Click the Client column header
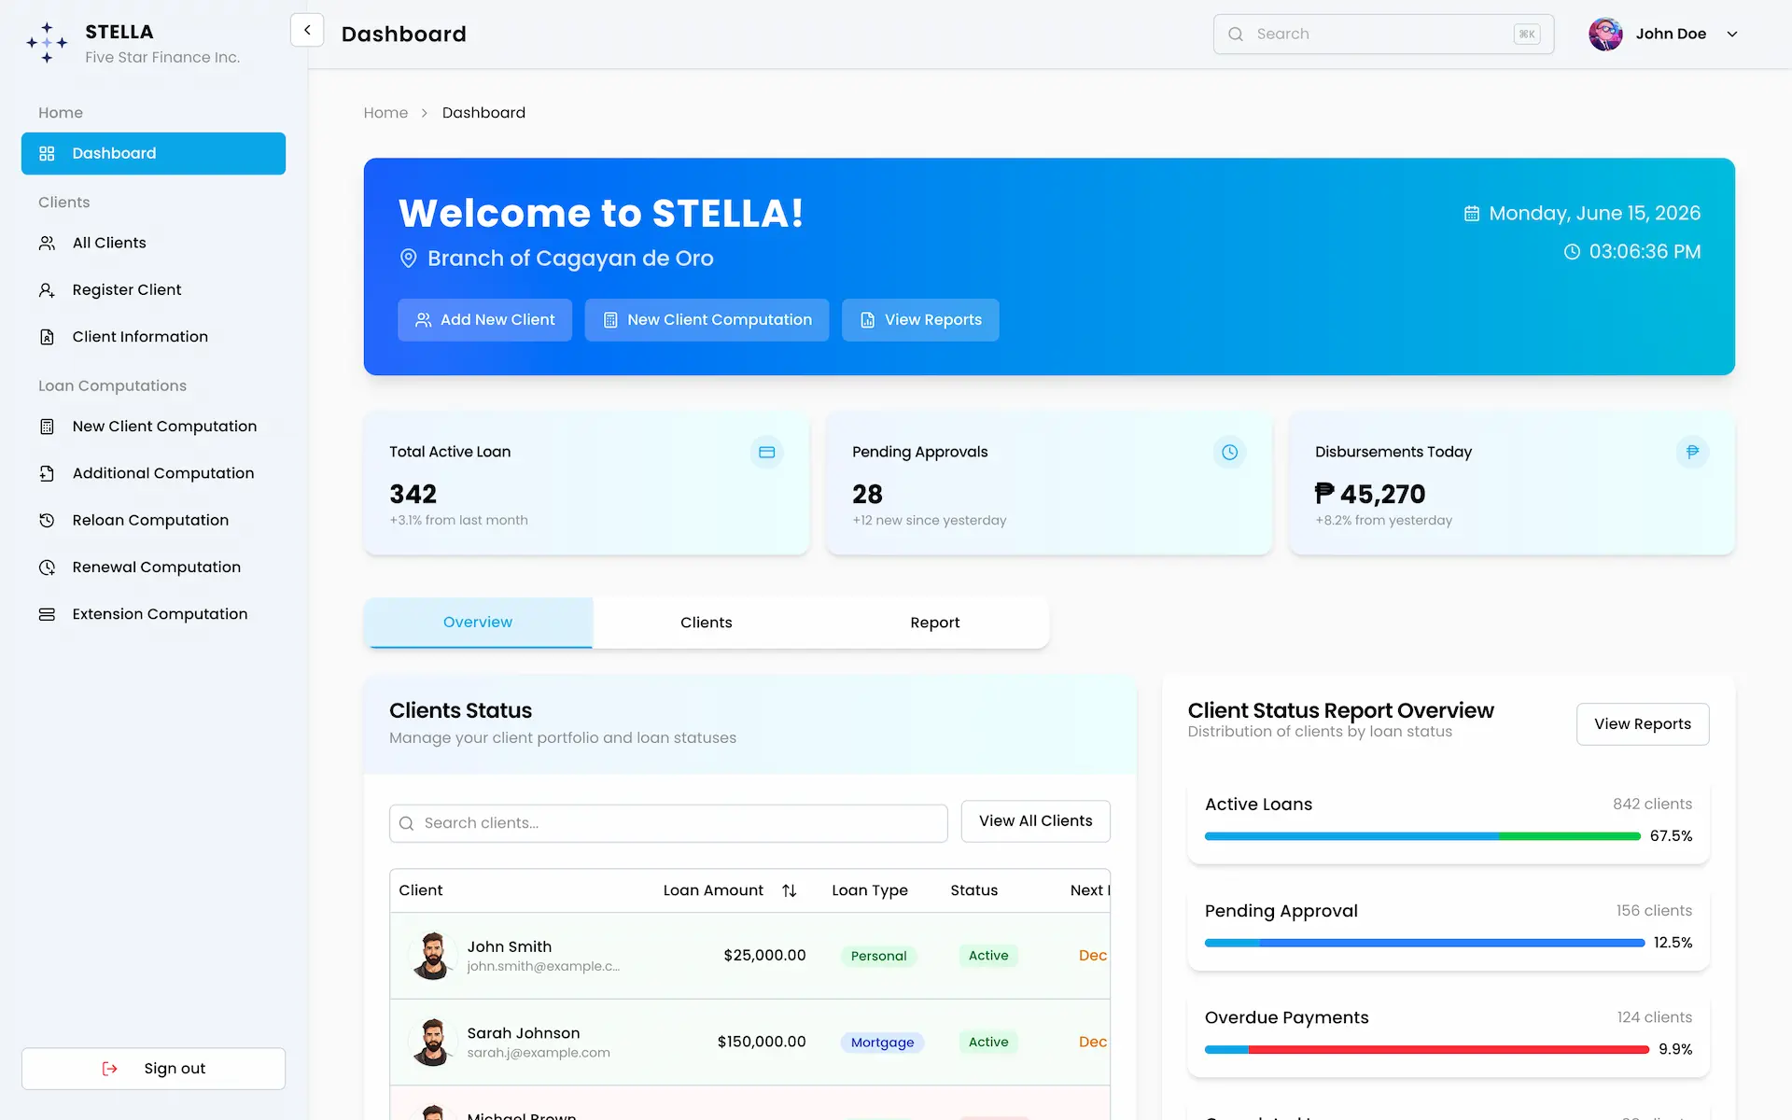 (x=421, y=890)
